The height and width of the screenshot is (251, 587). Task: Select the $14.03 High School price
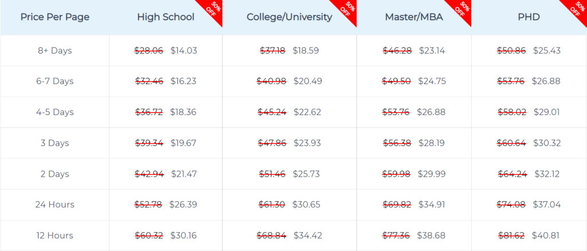tap(184, 50)
